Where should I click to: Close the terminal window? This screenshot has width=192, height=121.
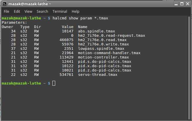click(x=188, y=4)
